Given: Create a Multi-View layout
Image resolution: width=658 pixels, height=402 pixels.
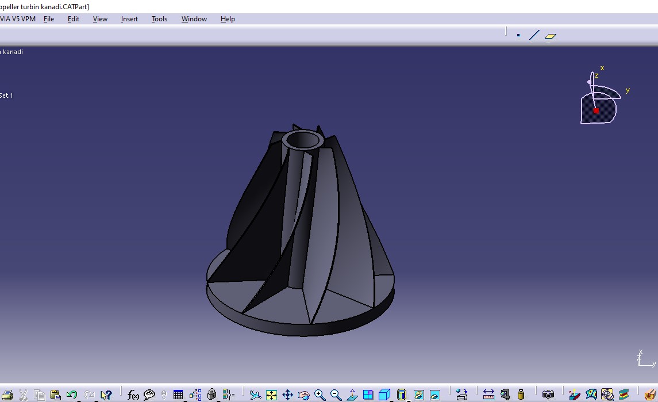Looking at the screenshot, I should 368,395.
